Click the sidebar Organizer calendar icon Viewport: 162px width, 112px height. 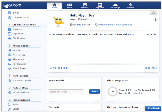pos(10,34)
